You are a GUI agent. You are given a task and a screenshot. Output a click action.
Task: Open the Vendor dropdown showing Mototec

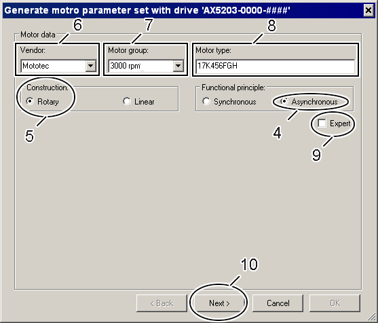91,66
